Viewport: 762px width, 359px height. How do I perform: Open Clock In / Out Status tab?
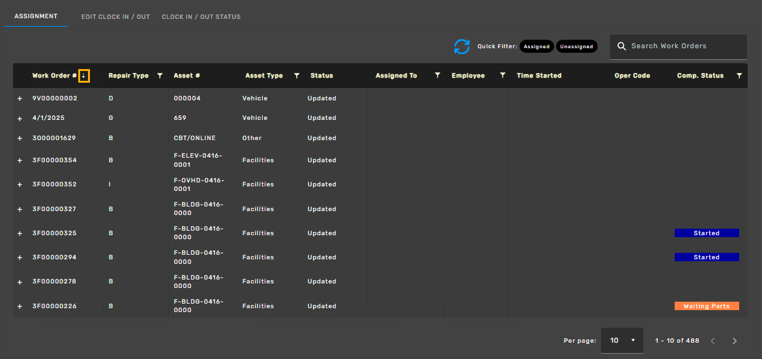coord(201,17)
